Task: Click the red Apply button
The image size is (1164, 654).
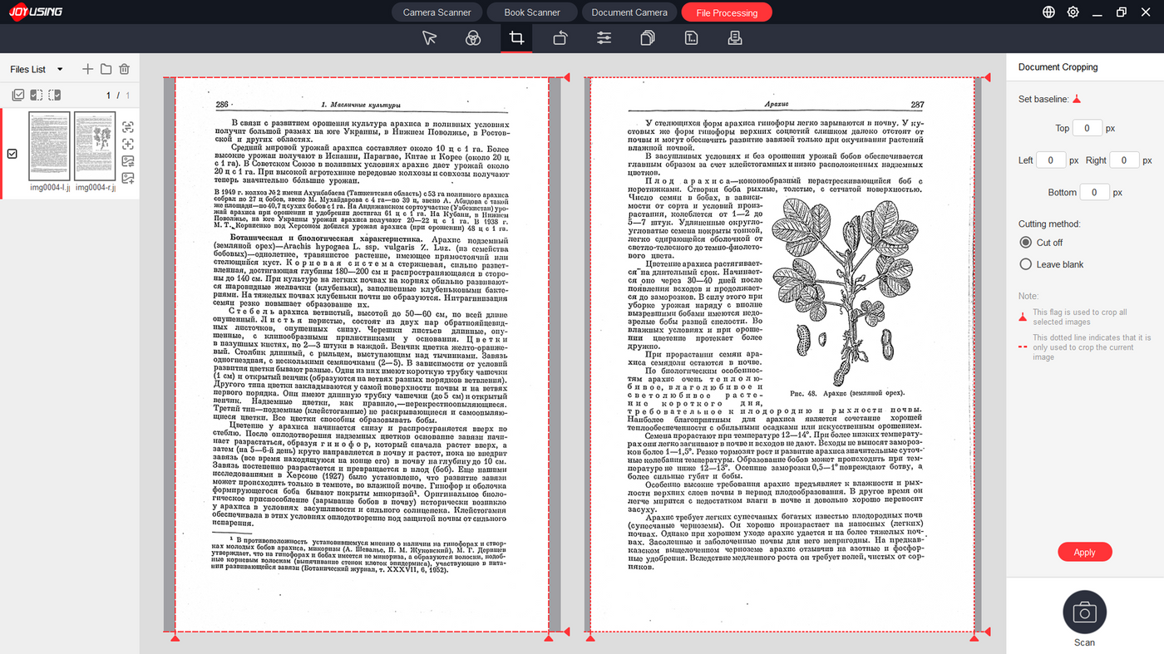Action: (x=1084, y=553)
